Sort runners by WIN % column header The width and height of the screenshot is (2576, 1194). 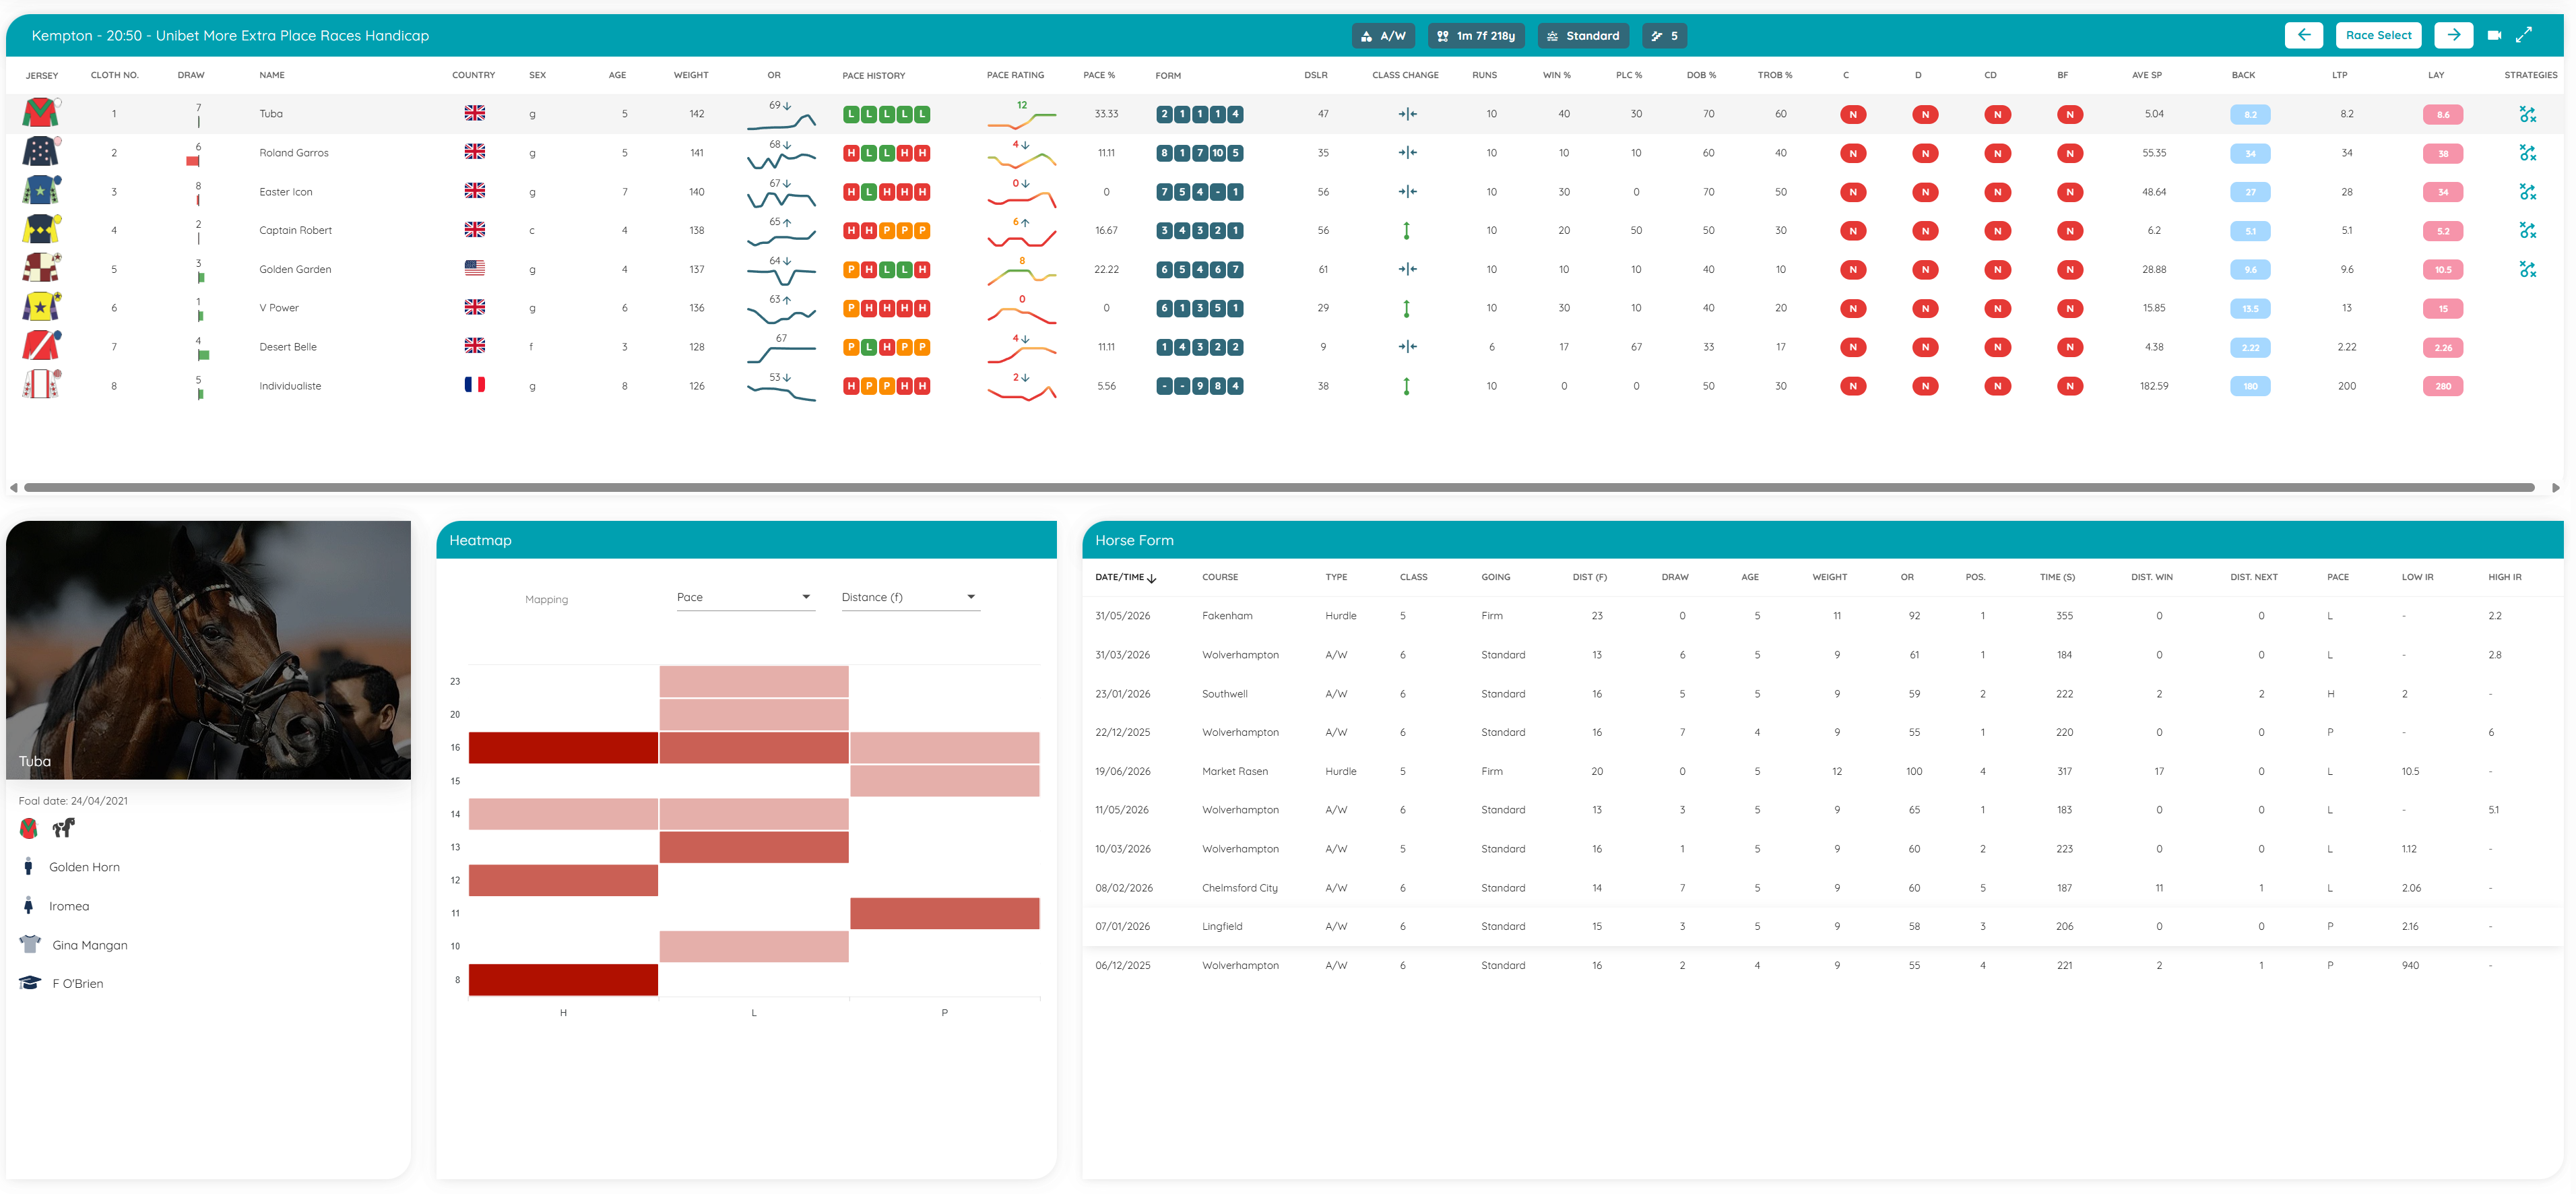pos(1556,75)
